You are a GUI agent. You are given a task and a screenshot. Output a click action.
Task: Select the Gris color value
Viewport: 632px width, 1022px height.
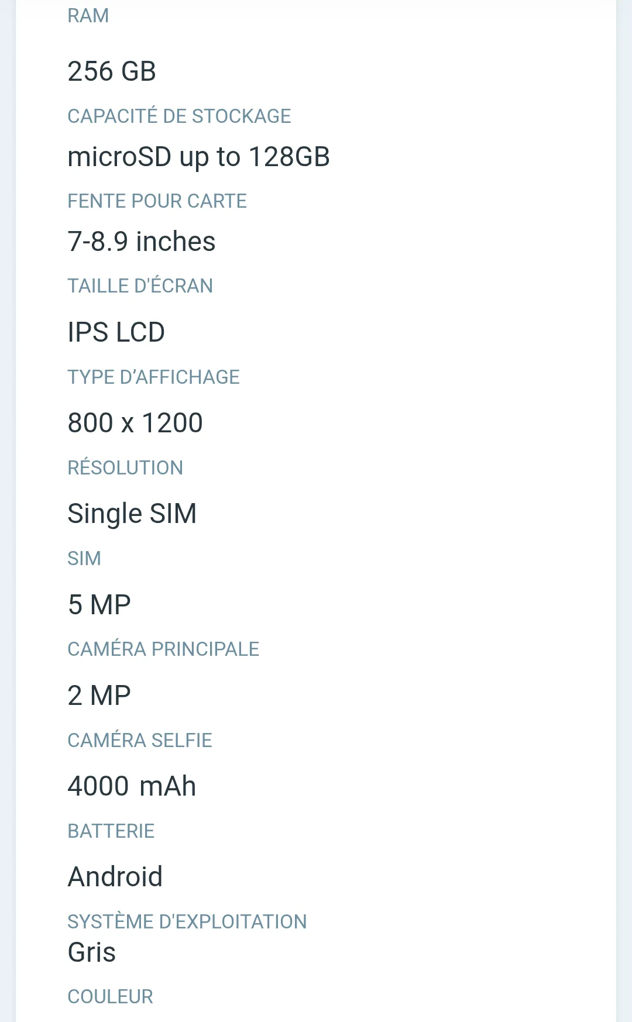92,952
